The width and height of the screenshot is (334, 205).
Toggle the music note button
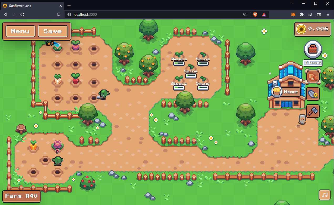tap(325, 195)
